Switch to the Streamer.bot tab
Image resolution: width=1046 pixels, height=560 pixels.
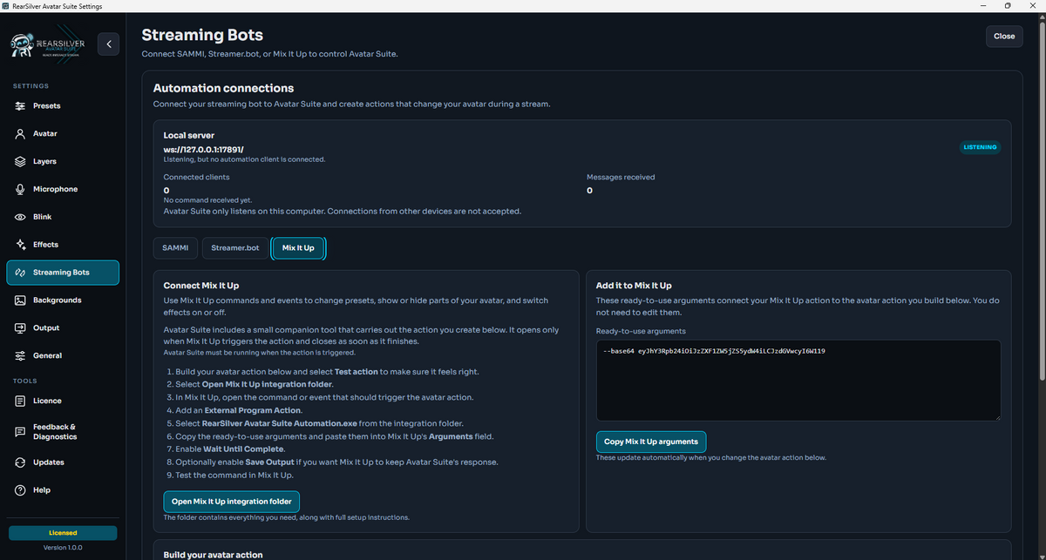(235, 248)
